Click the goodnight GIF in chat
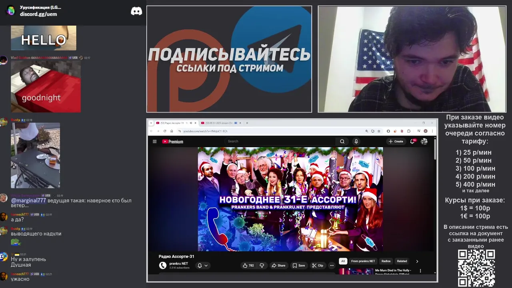 (46, 87)
